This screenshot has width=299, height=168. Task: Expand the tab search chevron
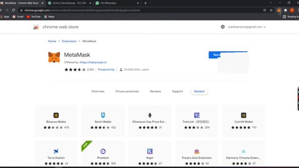[x=271, y=3]
